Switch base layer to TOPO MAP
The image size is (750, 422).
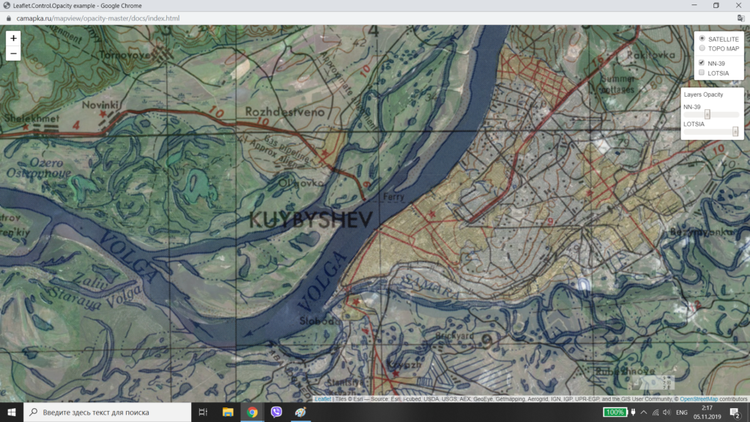tap(702, 48)
